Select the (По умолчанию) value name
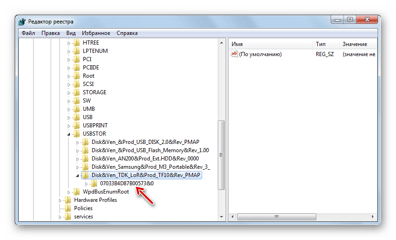396x240 pixels. (x=260, y=54)
